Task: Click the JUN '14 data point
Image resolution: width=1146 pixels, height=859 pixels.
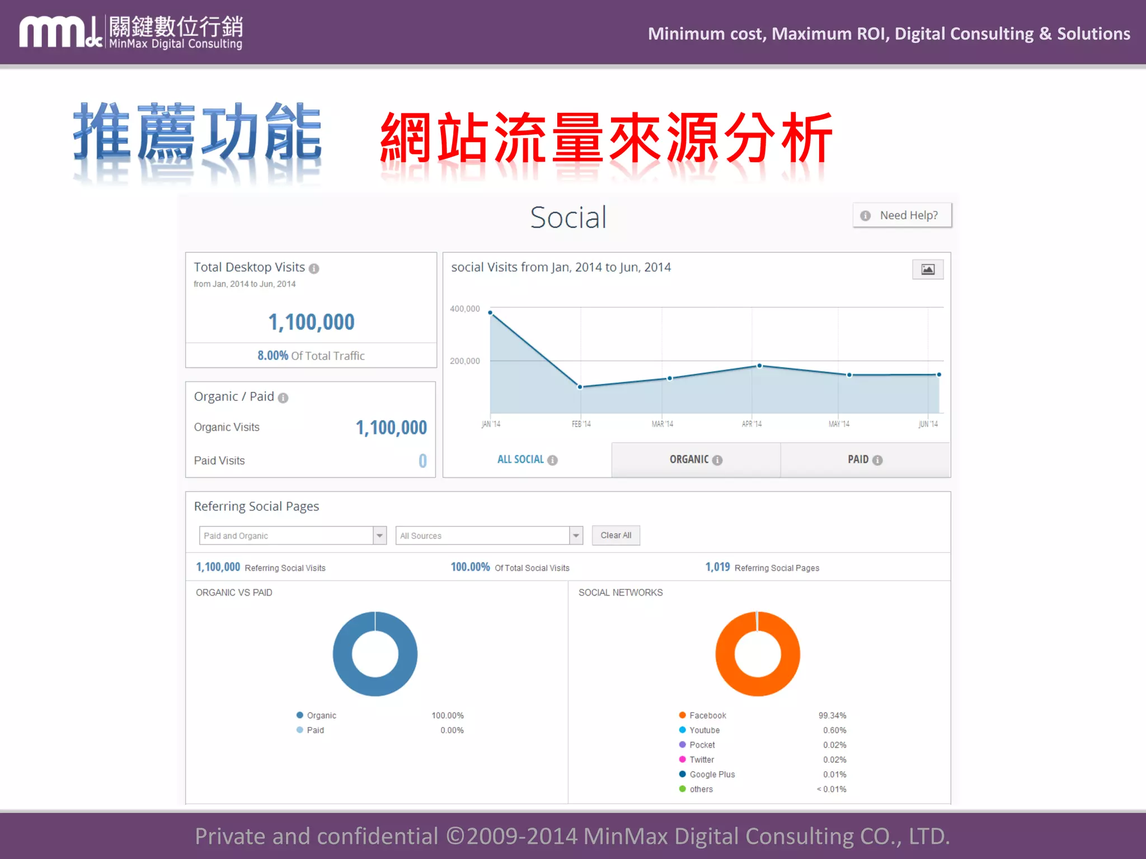Action: [x=939, y=375]
